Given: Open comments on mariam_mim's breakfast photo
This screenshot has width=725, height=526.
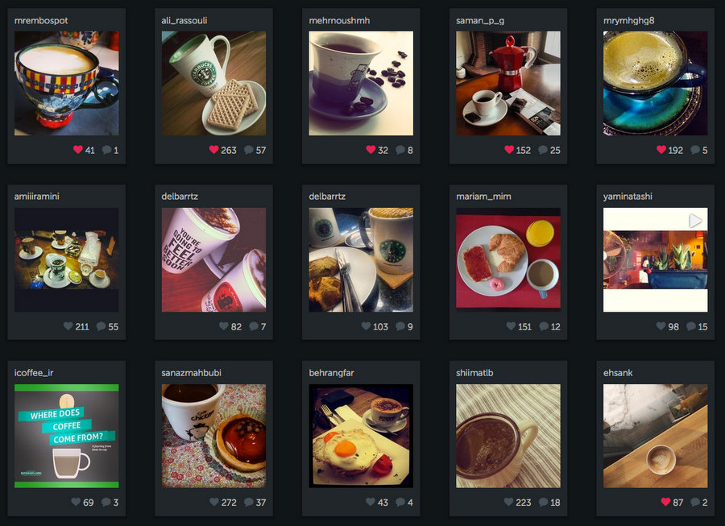Looking at the screenshot, I should tap(544, 326).
